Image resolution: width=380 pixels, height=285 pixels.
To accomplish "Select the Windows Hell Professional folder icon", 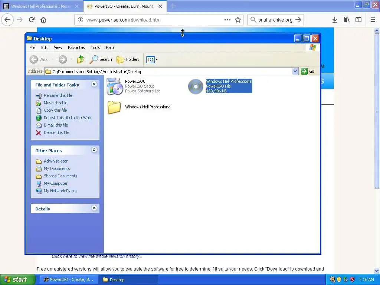I will [114, 107].
